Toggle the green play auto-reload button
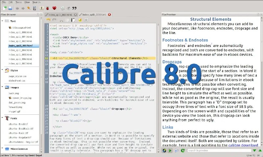The image size is (263, 157). (x=170, y=150)
